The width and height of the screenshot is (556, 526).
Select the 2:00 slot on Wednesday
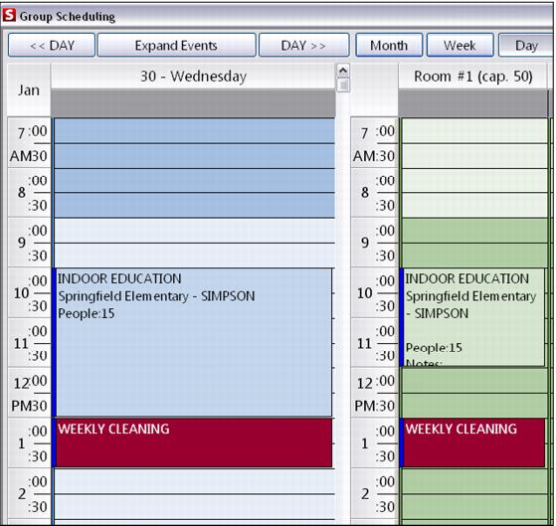click(194, 481)
